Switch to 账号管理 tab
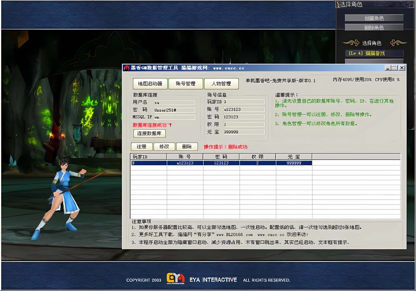This screenshot has height=291, width=416. (186, 84)
